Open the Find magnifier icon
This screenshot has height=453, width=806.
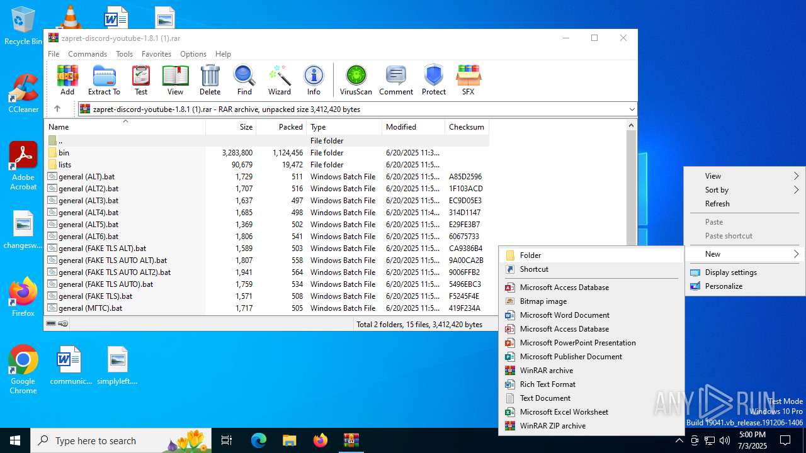coord(244,80)
